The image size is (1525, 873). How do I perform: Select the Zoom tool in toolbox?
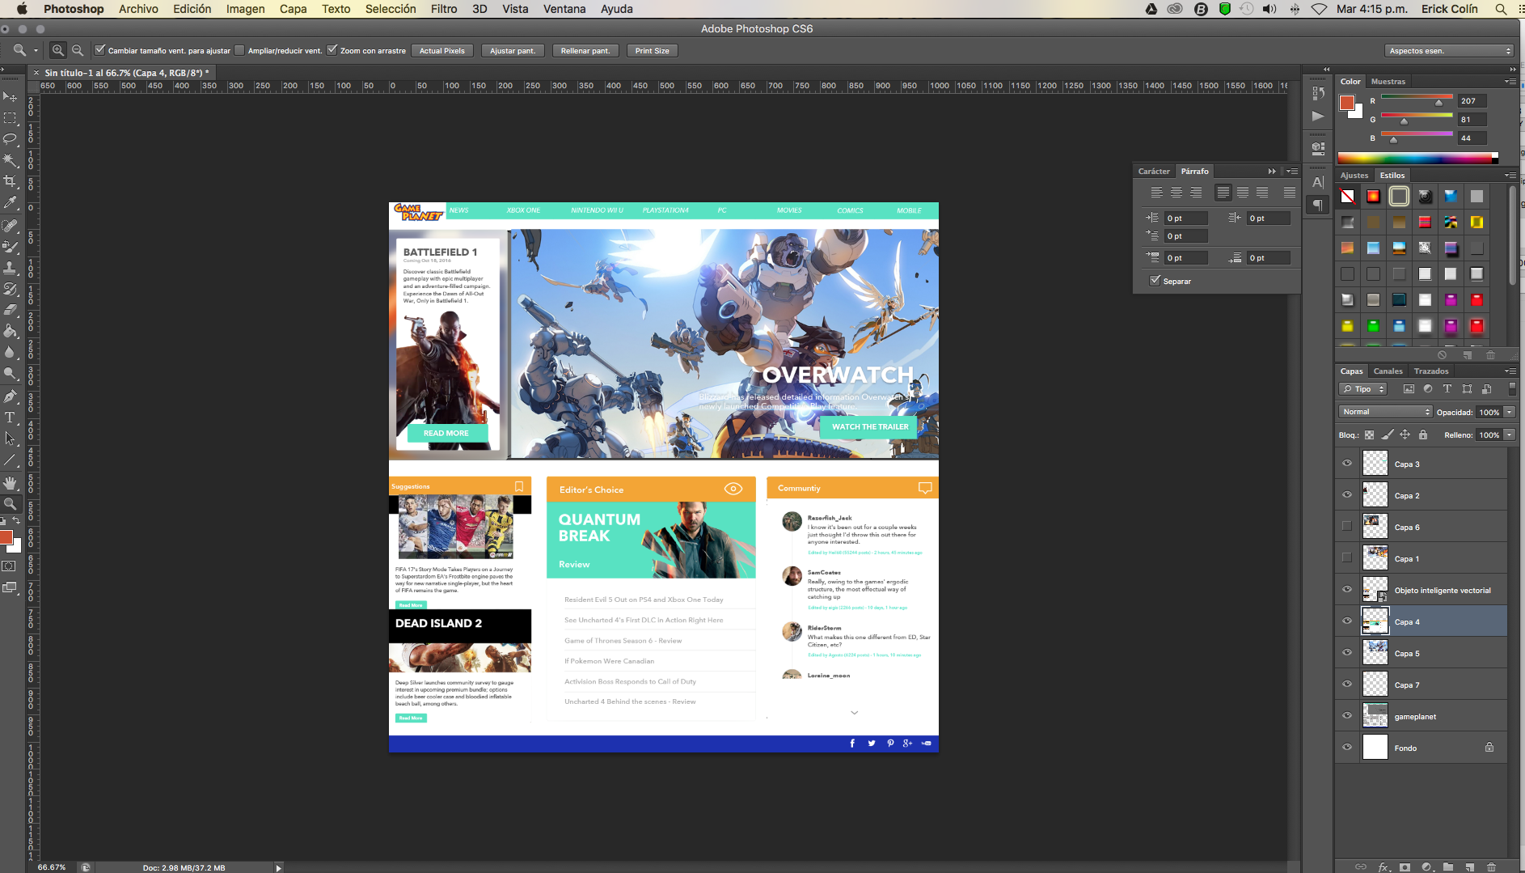[11, 503]
